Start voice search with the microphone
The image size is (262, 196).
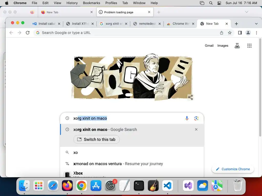[x=187, y=118]
